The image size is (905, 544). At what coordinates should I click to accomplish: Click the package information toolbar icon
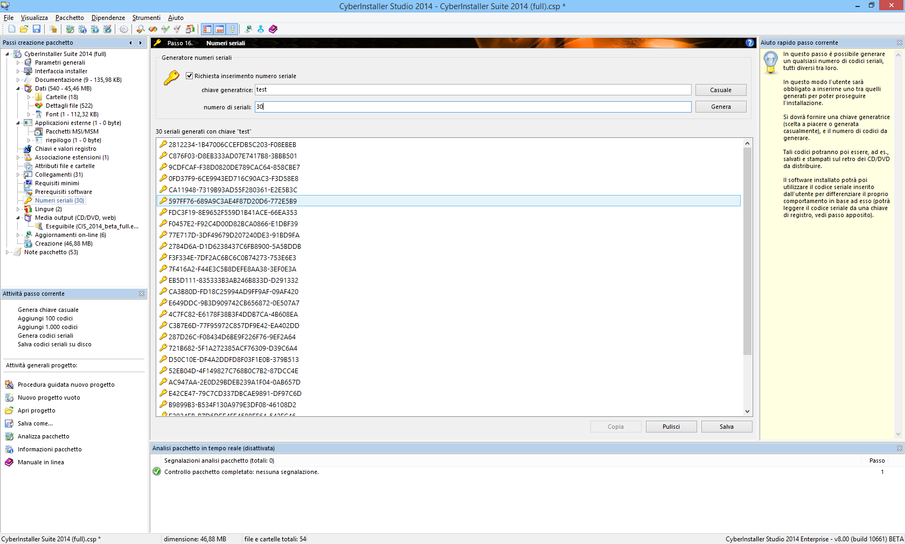82,29
